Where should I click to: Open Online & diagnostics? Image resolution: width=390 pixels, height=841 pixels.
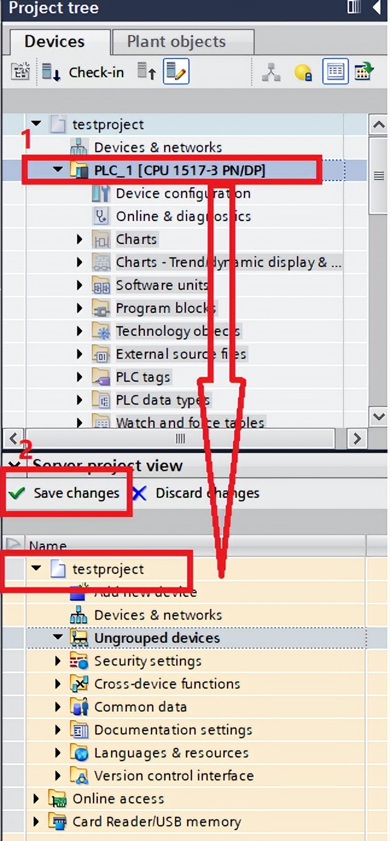click(183, 216)
